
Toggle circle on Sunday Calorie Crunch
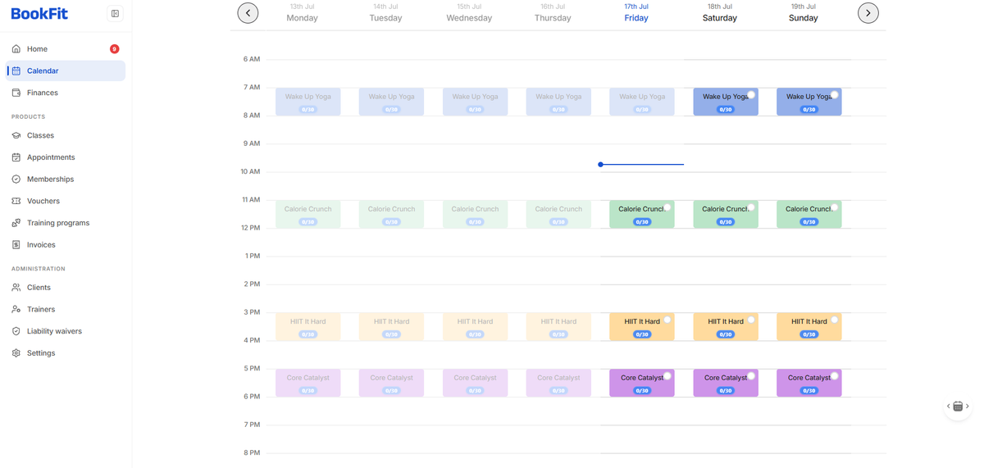point(835,207)
